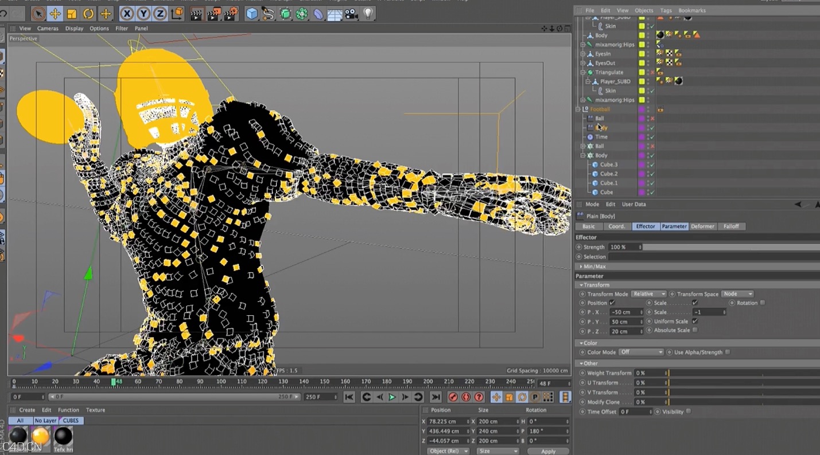This screenshot has width=820, height=455.
Task: Open the Transform Mode dropdown set to Relative
Action: pyautogui.click(x=648, y=293)
